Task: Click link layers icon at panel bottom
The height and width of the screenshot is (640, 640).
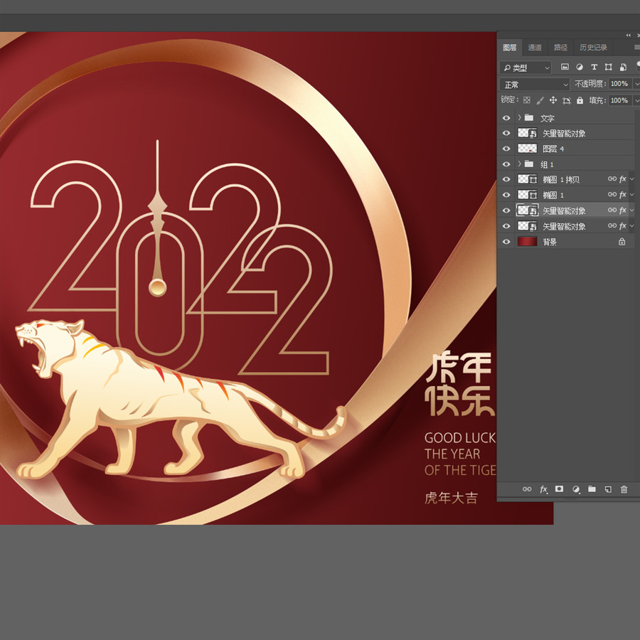Action: tap(527, 489)
